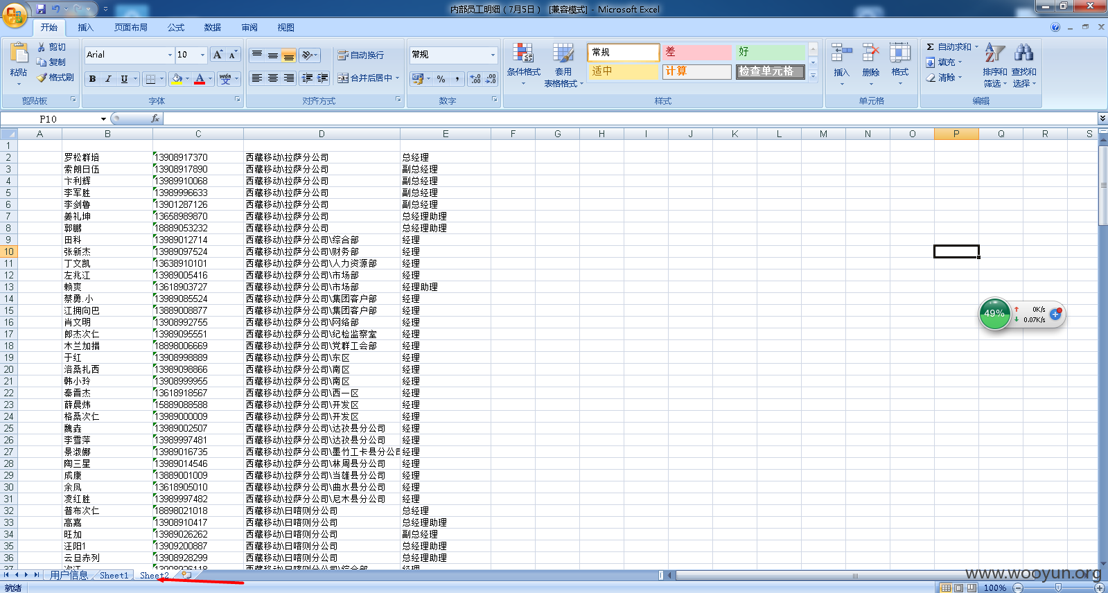The height and width of the screenshot is (593, 1108).
Task: Apply the 检查单元格 cell style
Action: [x=770, y=71]
